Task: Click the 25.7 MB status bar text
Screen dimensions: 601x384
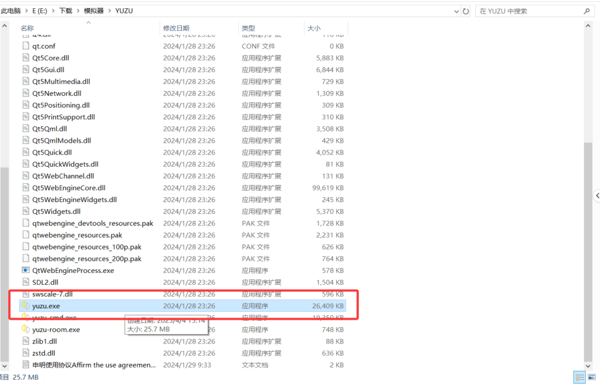Action: point(25,377)
